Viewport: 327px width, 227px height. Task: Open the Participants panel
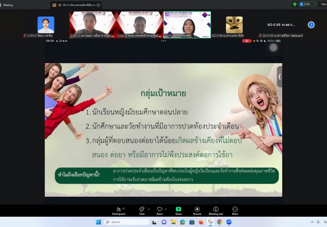[119, 211]
